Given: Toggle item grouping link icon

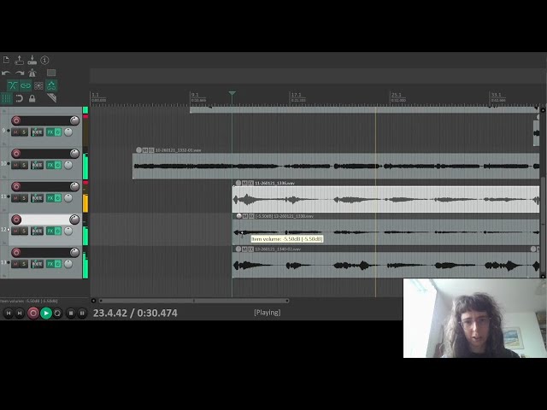Looking at the screenshot, I should point(26,85).
